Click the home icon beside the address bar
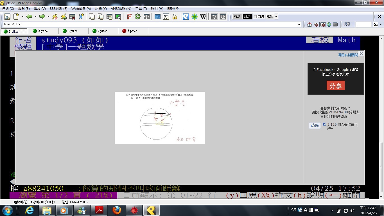 pyautogui.click(x=309, y=24)
